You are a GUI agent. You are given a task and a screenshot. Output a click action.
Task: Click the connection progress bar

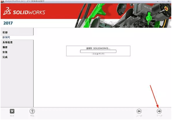98,51
